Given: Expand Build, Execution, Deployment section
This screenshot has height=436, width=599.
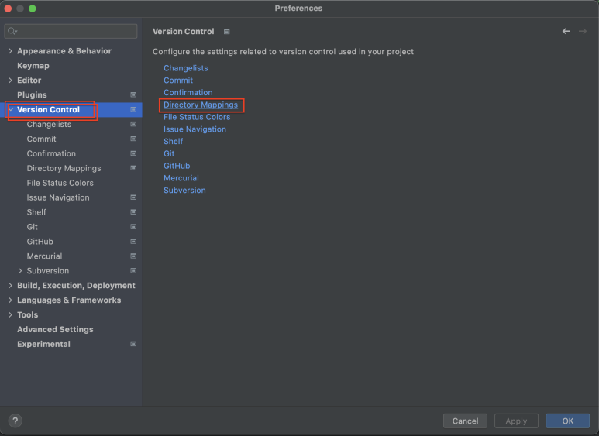Looking at the screenshot, I should coord(10,286).
